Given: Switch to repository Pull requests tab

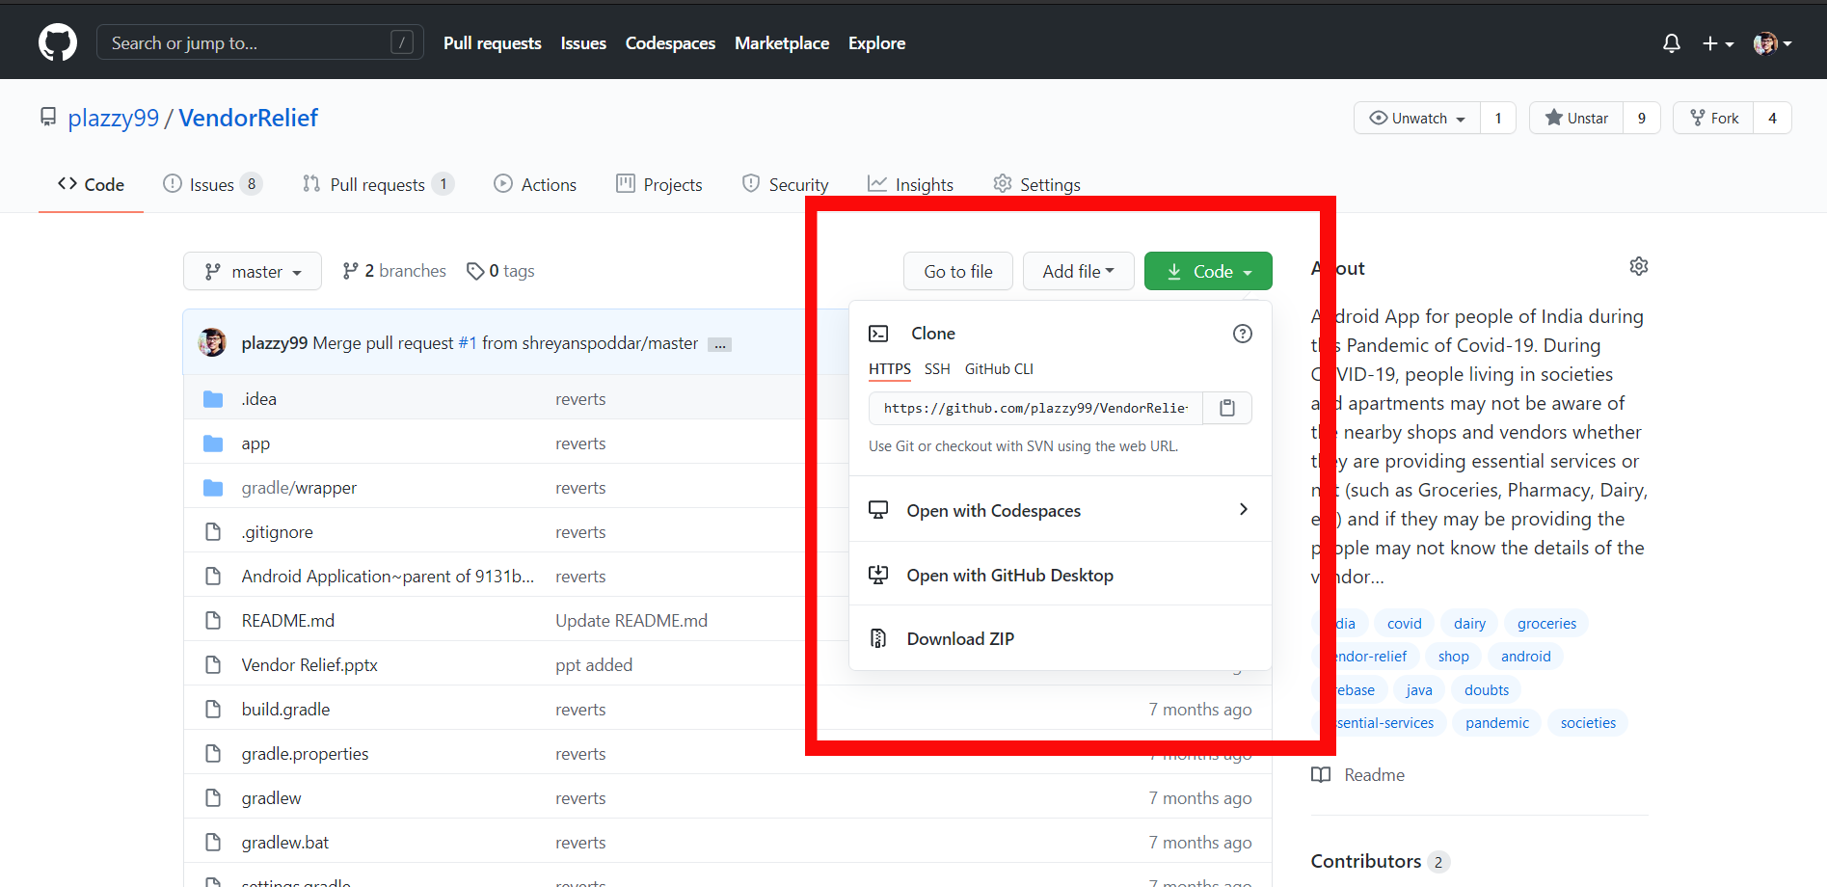Looking at the screenshot, I should pos(378,184).
